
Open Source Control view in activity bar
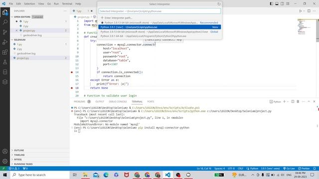click(x=5, y=32)
